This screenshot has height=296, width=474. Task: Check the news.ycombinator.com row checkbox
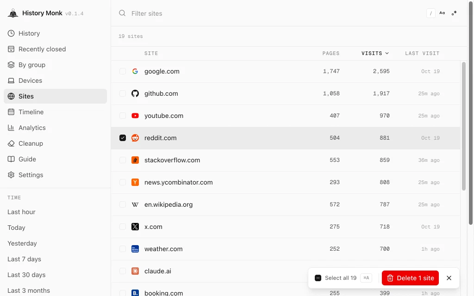tap(122, 182)
